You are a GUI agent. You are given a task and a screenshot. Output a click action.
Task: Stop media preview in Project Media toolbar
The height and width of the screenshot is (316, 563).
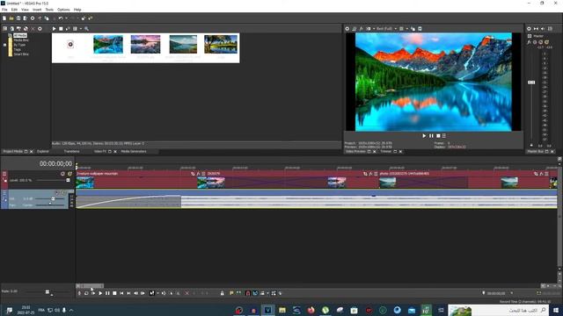point(61,29)
